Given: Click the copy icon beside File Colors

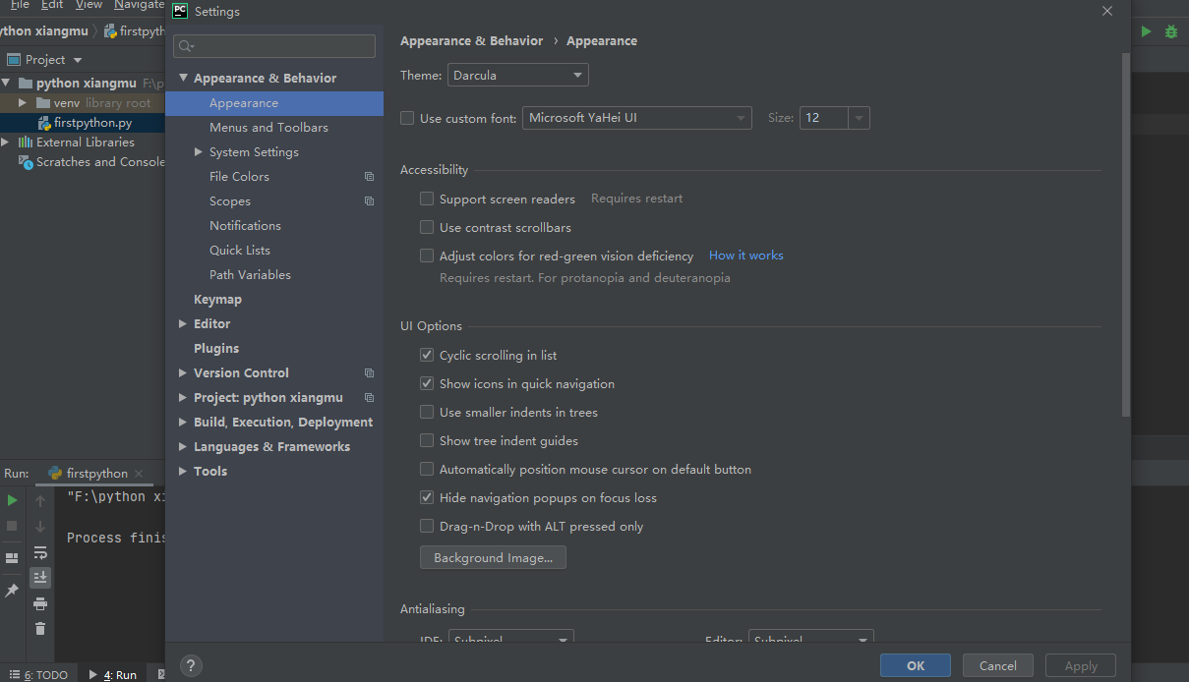Looking at the screenshot, I should click(x=369, y=177).
